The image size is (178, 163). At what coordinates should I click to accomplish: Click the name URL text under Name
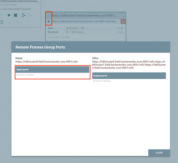[x=47, y=61]
